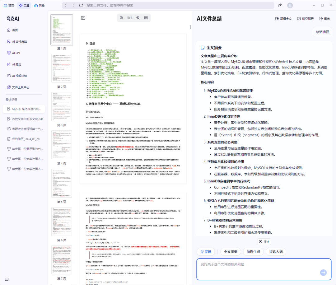Select page thumbnail 第 3 页

click(x=62, y=106)
